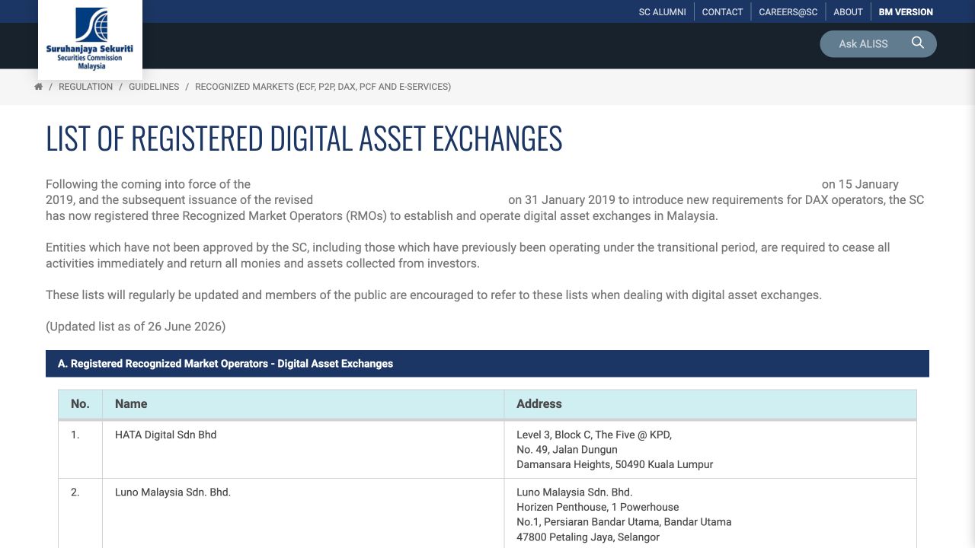The image size is (975, 548).
Task: Click the search magnifier icon
Action: click(918, 43)
